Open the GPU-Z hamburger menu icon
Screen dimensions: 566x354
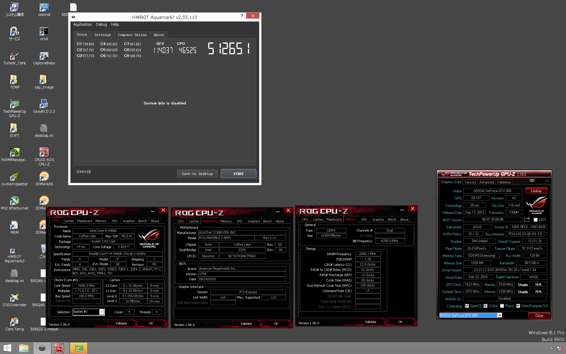pos(547,181)
